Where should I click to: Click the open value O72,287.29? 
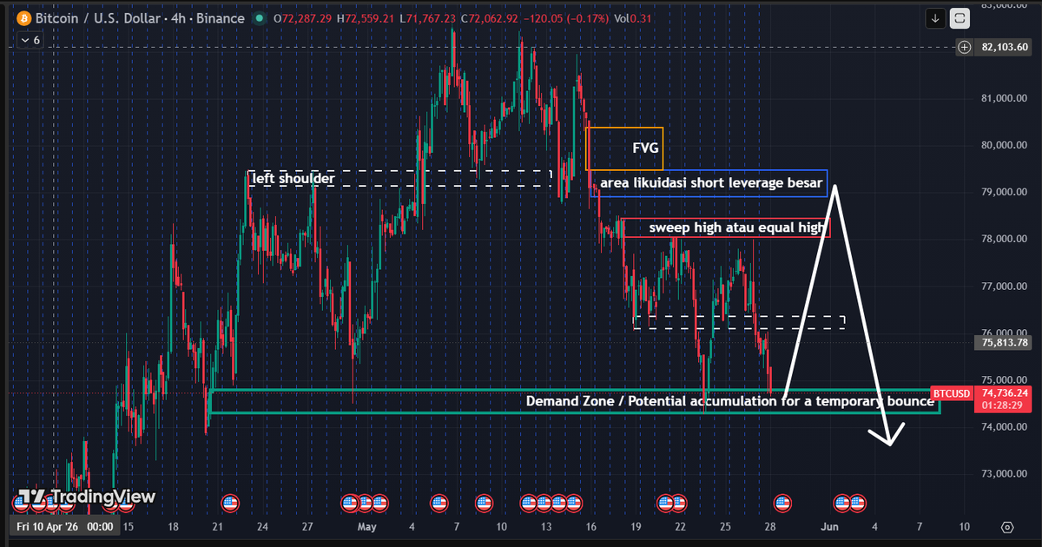tap(303, 19)
